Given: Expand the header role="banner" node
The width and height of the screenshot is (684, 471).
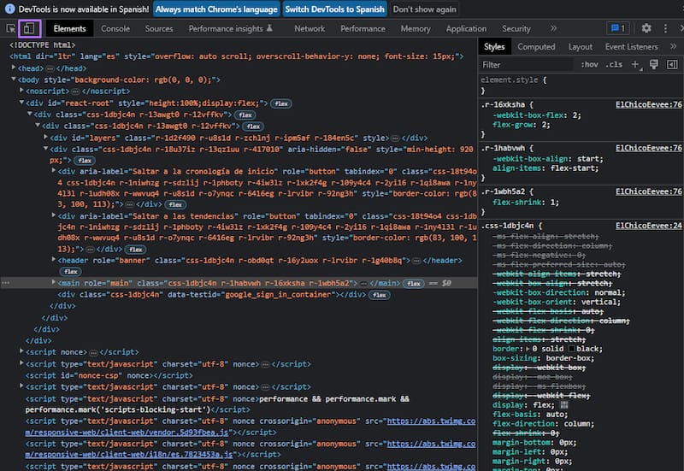Looking at the screenshot, I should tap(56, 260).
